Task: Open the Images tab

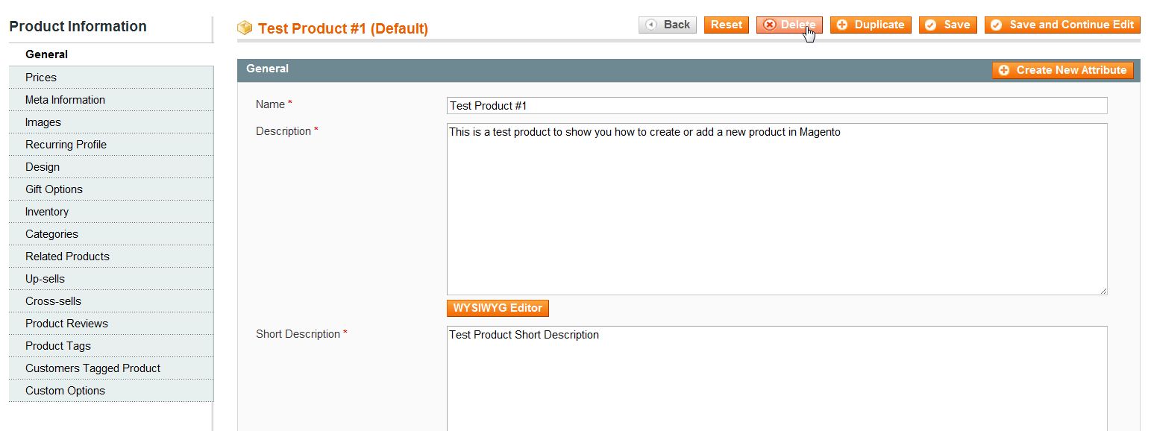Action: tap(43, 122)
